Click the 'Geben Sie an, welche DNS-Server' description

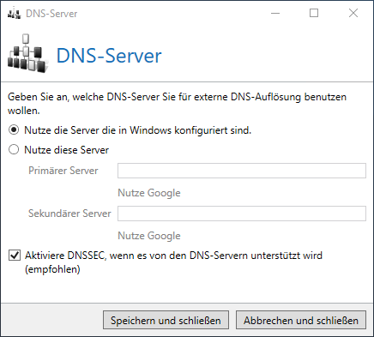point(177,104)
